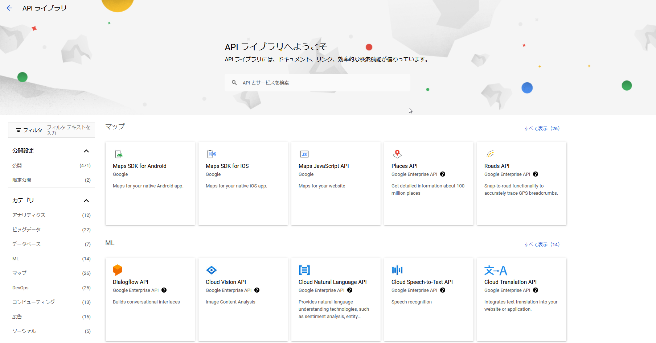
Task: Click help icon on Cloud Speech-to-Text card
Action: [443, 290]
